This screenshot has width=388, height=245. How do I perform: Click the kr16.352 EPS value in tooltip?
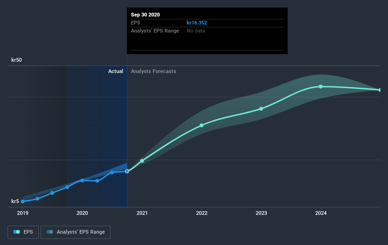[x=197, y=23]
